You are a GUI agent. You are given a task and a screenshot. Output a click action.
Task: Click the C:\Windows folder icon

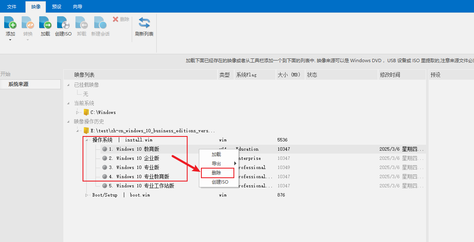[86, 112]
